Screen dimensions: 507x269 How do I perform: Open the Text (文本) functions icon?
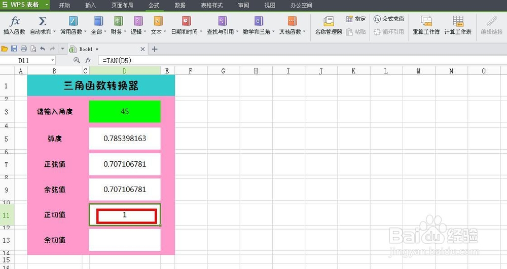tap(158, 21)
